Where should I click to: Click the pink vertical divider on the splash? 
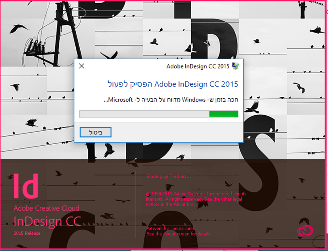point(136,204)
